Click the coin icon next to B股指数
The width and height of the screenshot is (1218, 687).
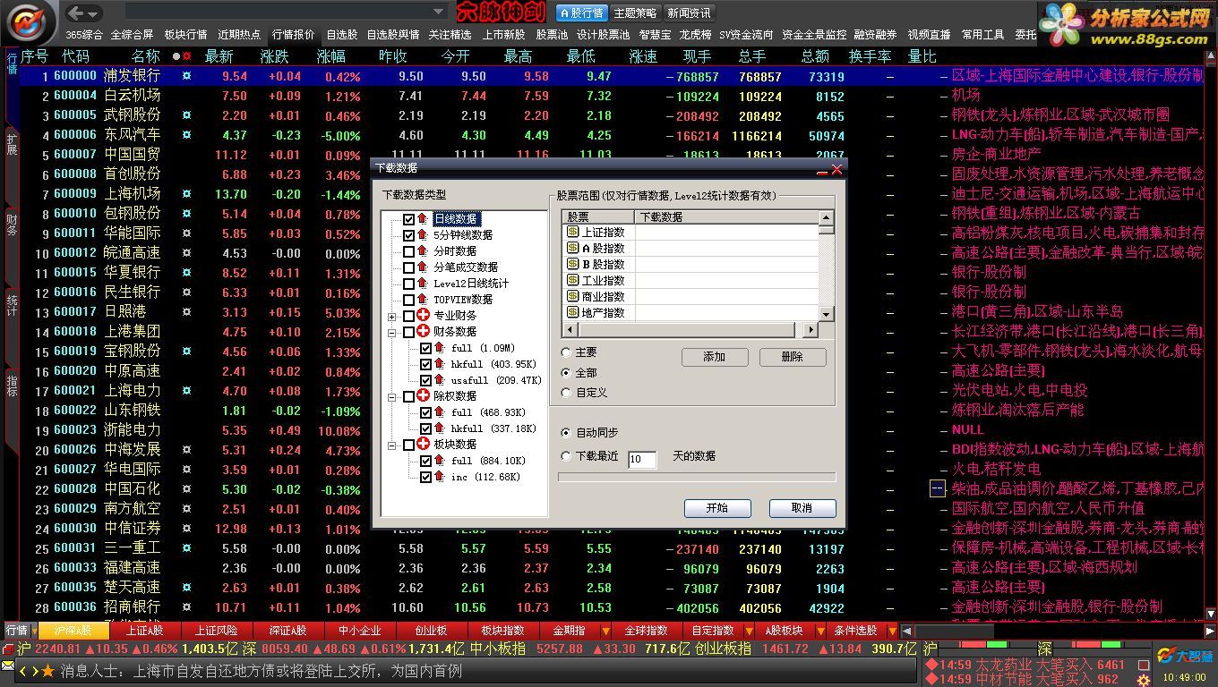click(572, 264)
